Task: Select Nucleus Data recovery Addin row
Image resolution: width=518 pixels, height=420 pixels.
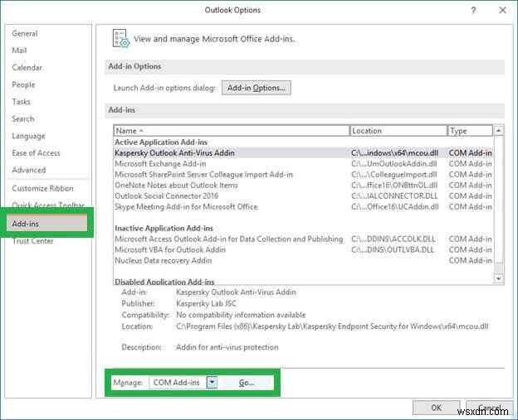Action: [303, 260]
